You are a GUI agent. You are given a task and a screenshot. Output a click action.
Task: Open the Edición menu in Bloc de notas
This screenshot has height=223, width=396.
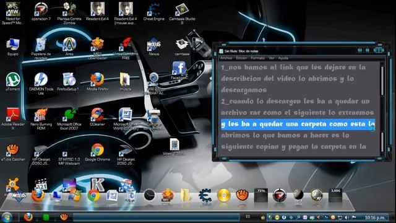click(241, 58)
